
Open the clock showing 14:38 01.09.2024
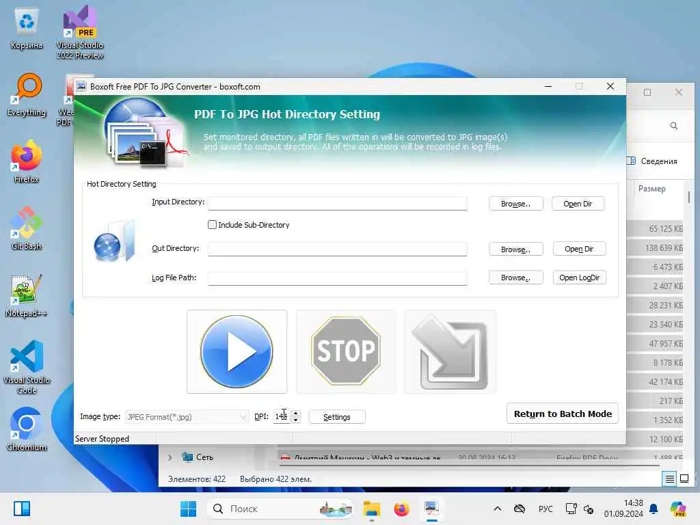click(x=623, y=509)
